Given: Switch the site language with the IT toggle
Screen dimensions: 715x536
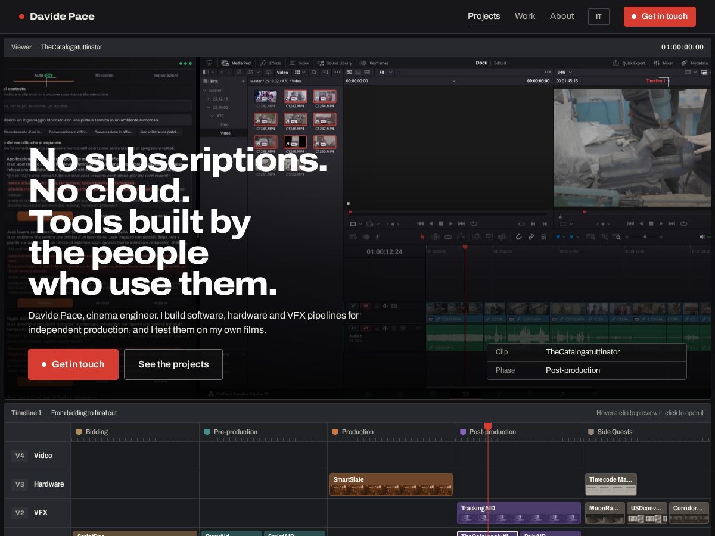Looking at the screenshot, I should 599,17.
